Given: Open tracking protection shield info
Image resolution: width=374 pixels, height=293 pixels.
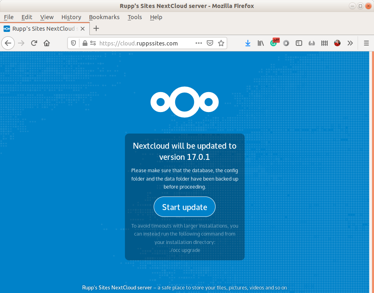Looking at the screenshot, I should click(x=73, y=43).
